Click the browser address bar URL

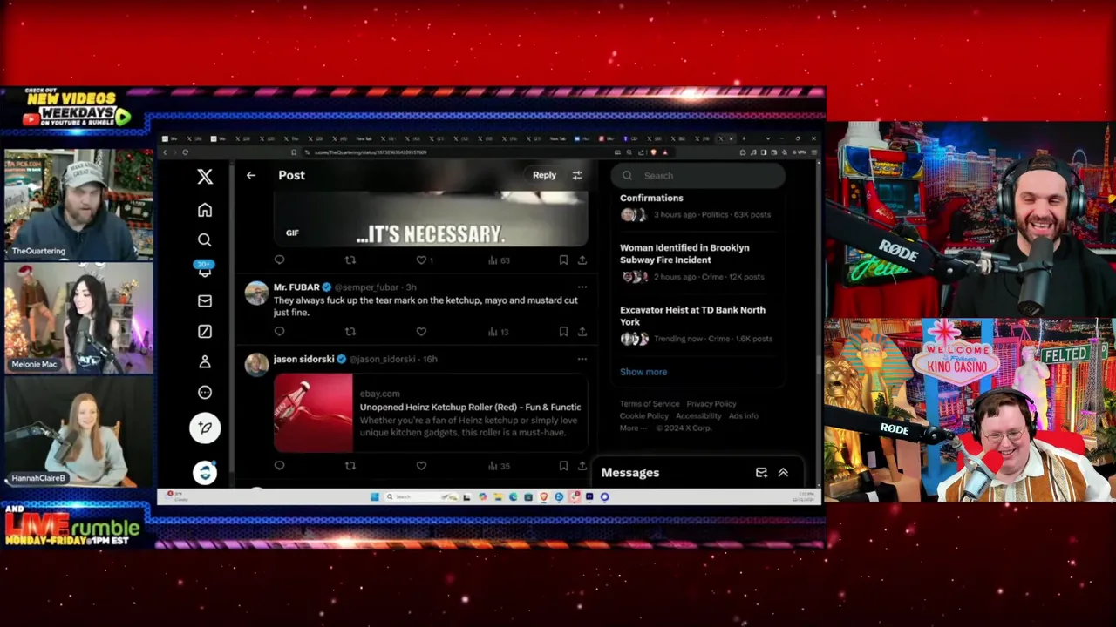(x=371, y=152)
